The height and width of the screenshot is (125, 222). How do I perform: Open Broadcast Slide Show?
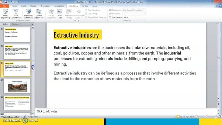(x=28, y=14)
